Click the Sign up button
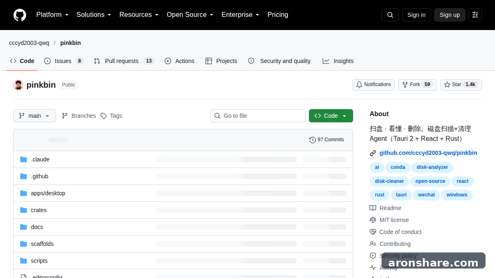Image resolution: width=495 pixels, height=278 pixels. pos(450,15)
